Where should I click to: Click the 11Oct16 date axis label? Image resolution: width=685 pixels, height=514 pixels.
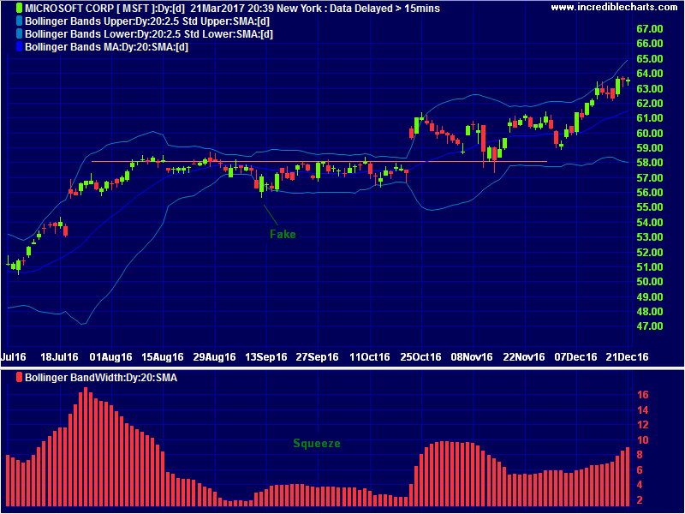point(370,357)
